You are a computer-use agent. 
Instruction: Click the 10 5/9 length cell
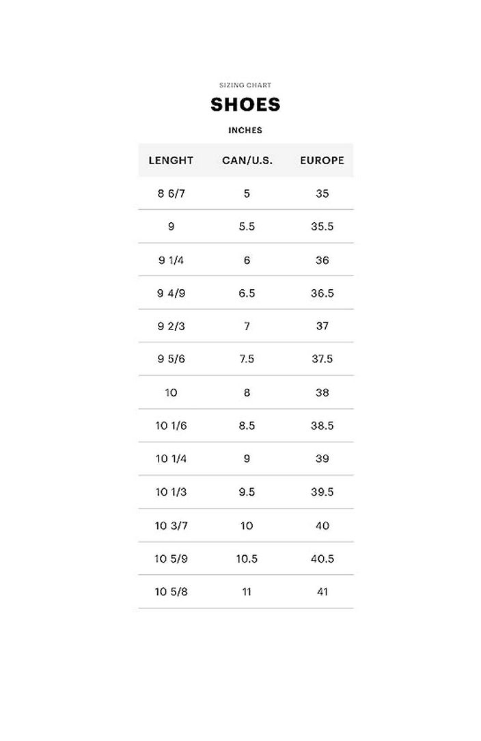(171, 558)
